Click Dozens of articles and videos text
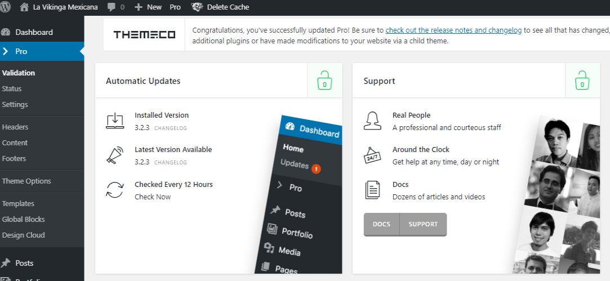This screenshot has height=281, width=610. [439, 197]
